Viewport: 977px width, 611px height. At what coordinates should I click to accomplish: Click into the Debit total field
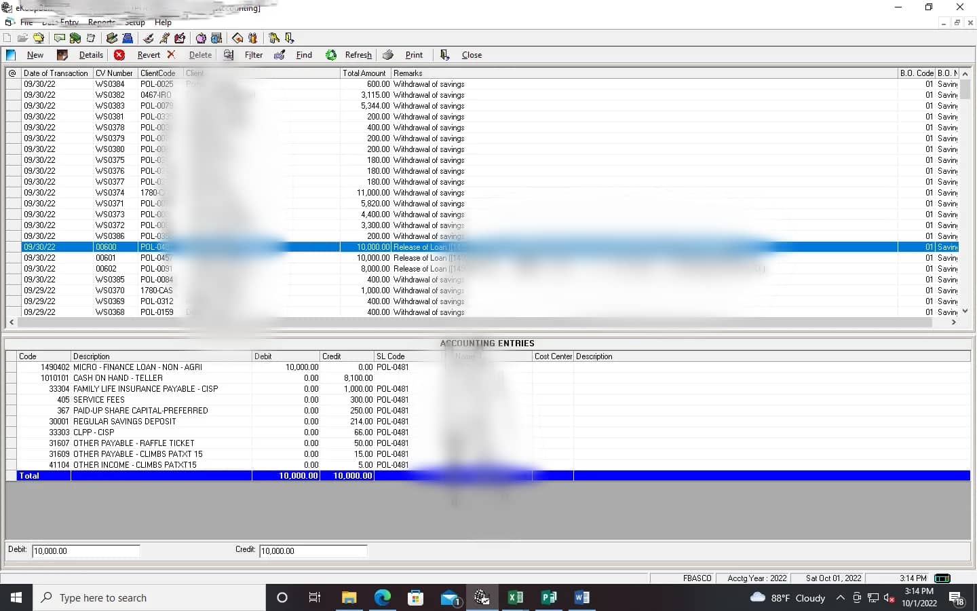click(85, 551)
